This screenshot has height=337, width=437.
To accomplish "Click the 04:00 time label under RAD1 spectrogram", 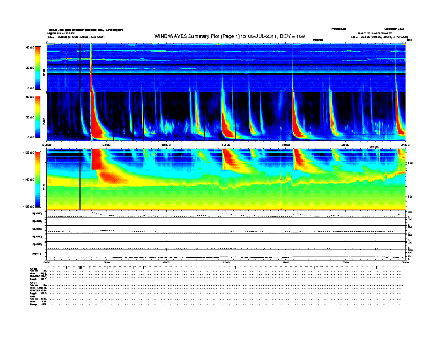I will click(x=106, y=145).
